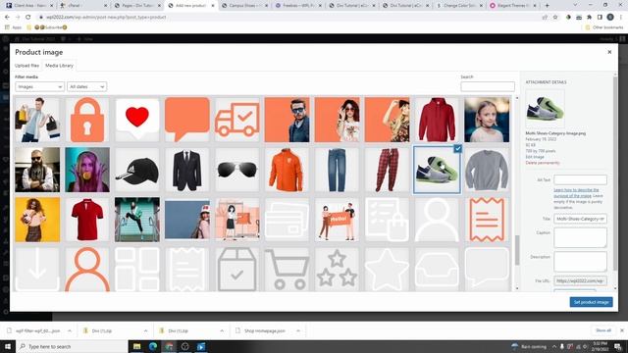Click the Edit Image link
The image size is (628, 353).
click(535, 157)
